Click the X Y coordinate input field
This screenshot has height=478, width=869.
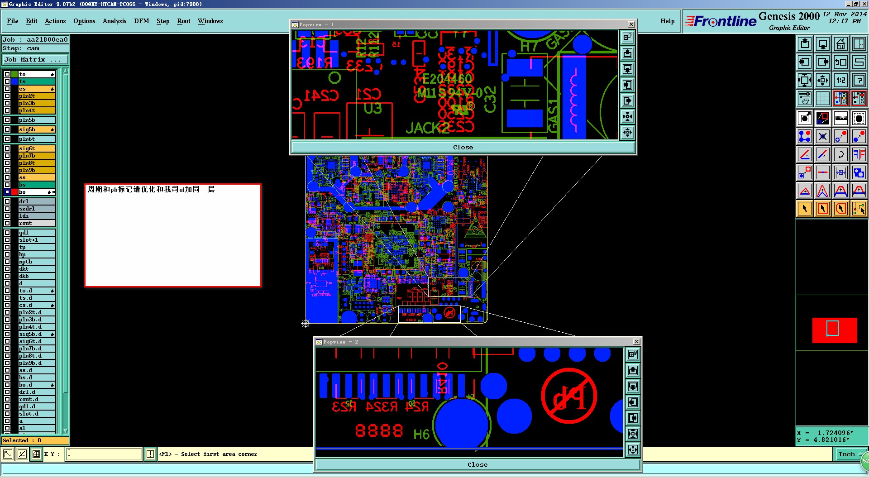click(104, 454)
